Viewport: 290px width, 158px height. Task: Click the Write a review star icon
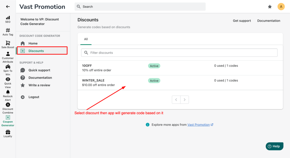tap(23, 85)
